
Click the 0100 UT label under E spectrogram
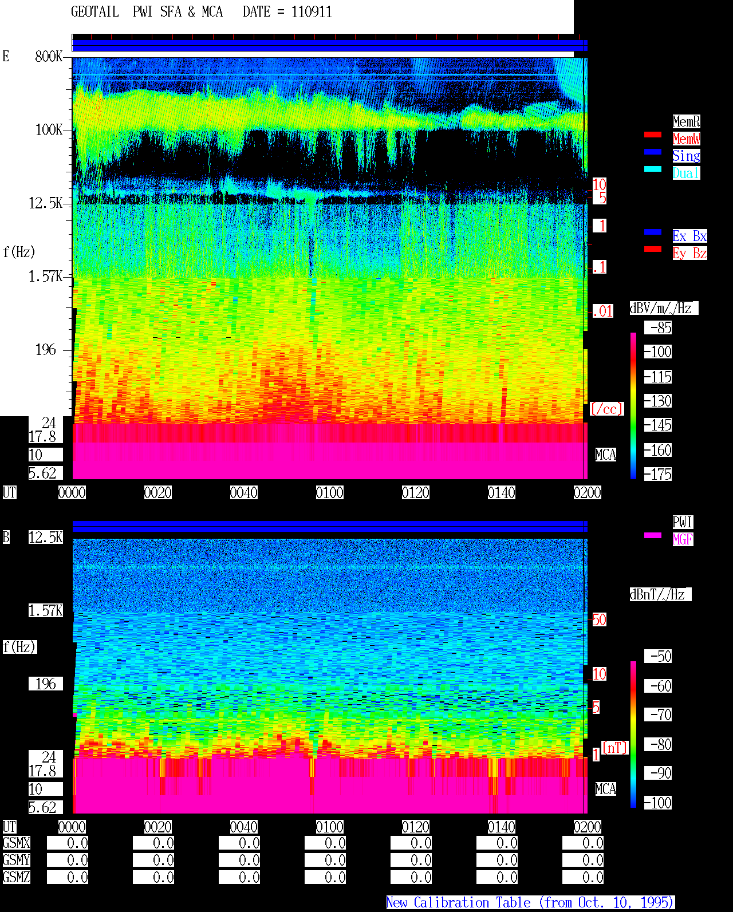click(330, 492)
